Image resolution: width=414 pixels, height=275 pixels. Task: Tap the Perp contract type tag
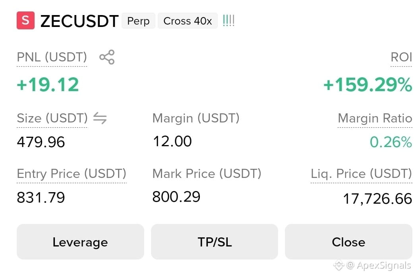click(x=138, y=21)
